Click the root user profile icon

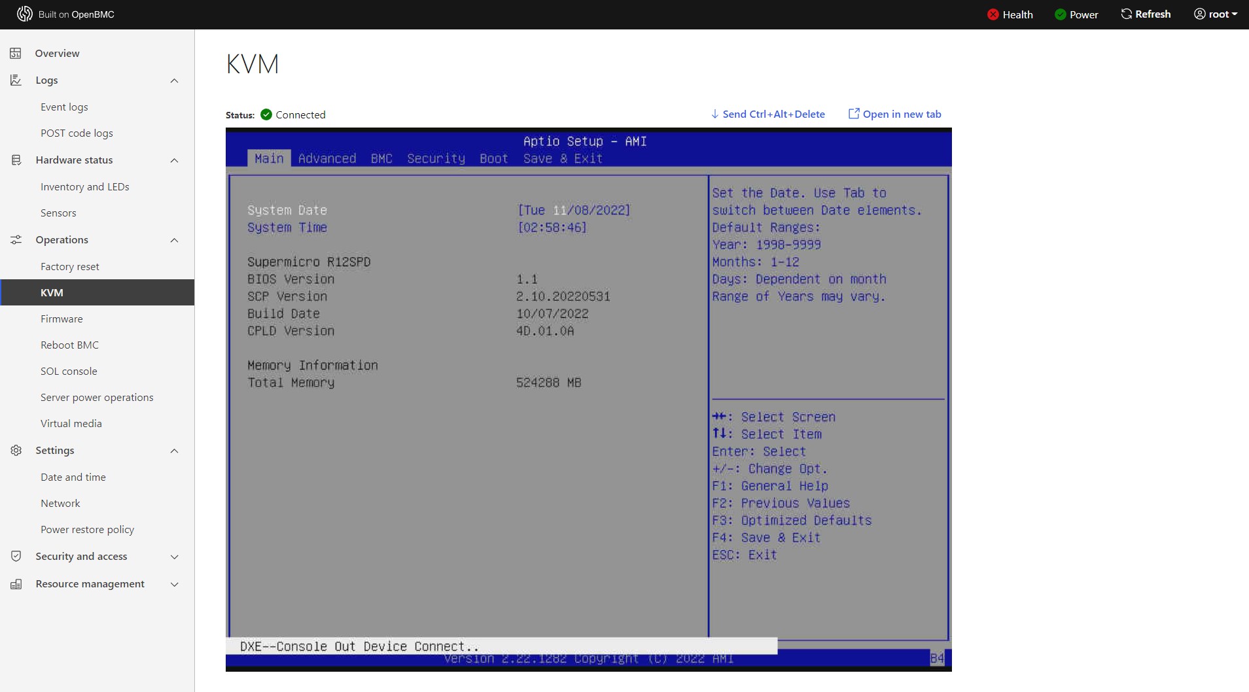(1199, 14)
